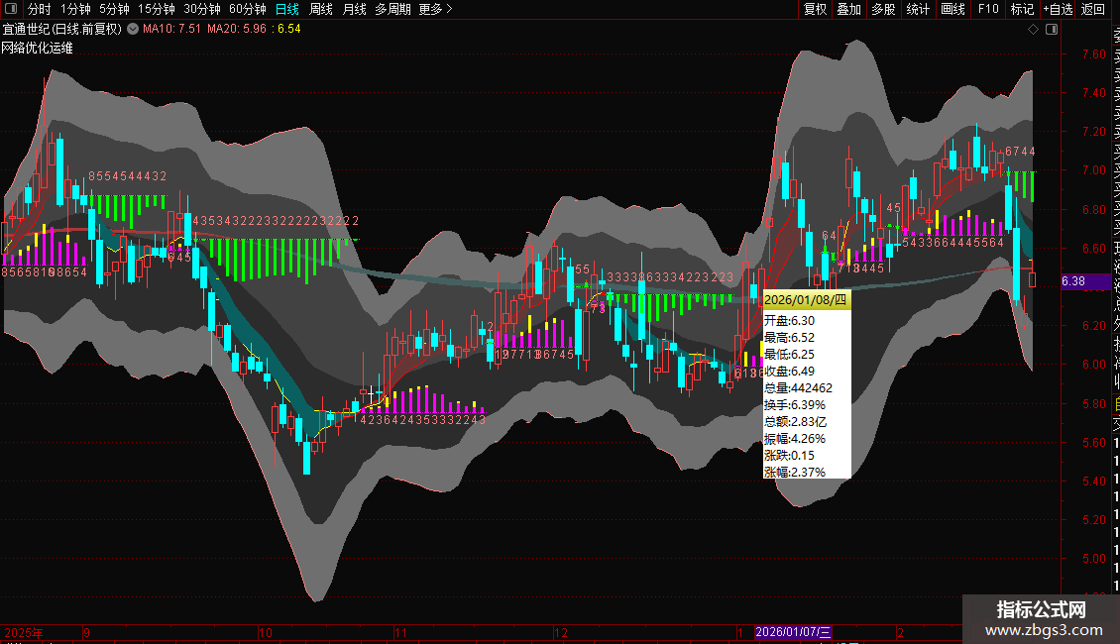The height and width of the screenshot is (644, 1120).
Task: Click the 叠加 overlay button
Action: coord(849,9)
